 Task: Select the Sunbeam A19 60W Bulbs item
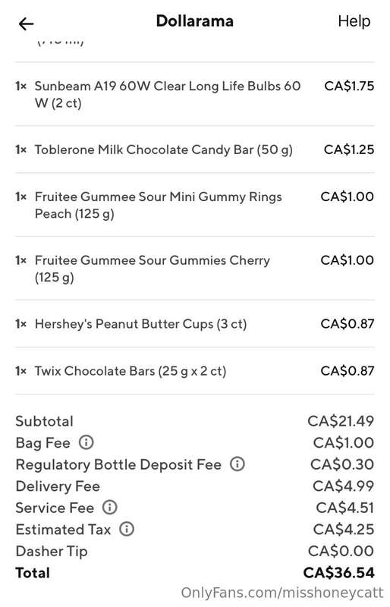coord(195,94)
